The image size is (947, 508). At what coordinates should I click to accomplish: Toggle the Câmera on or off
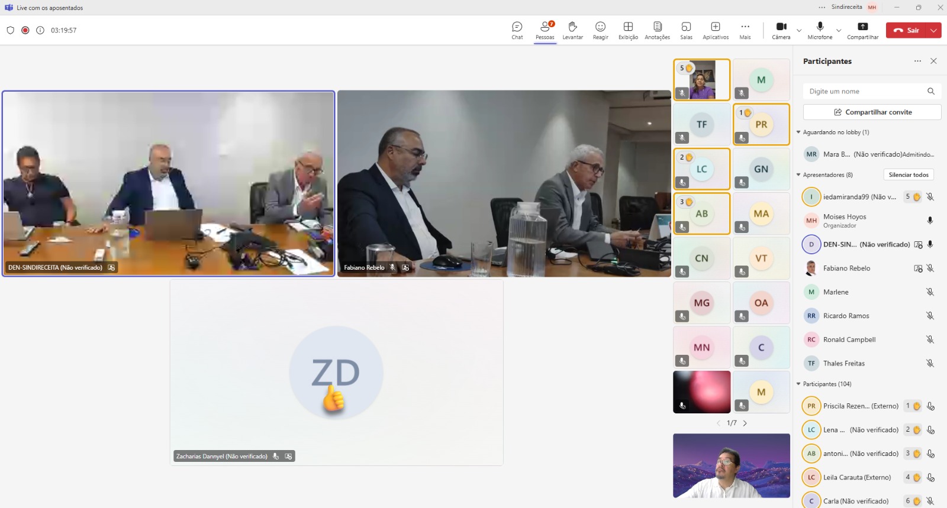781,30
